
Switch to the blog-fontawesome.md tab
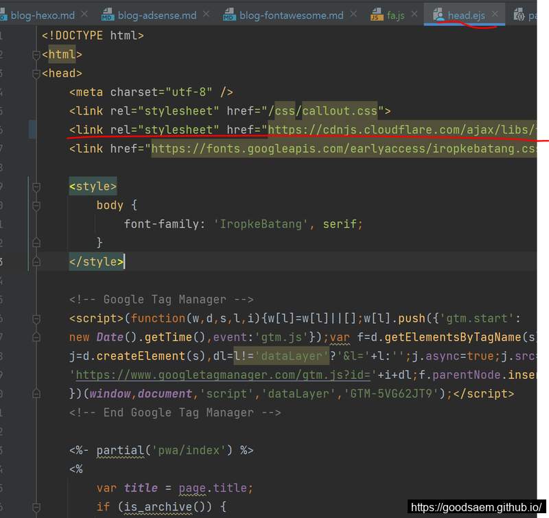[x=291, y=15]
